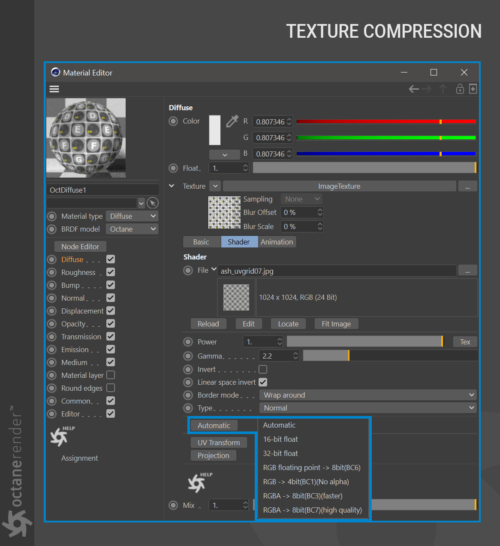Click the white diffuse color swatch
The height and width of the screenshot is (546, 500).
pos(215,130)
